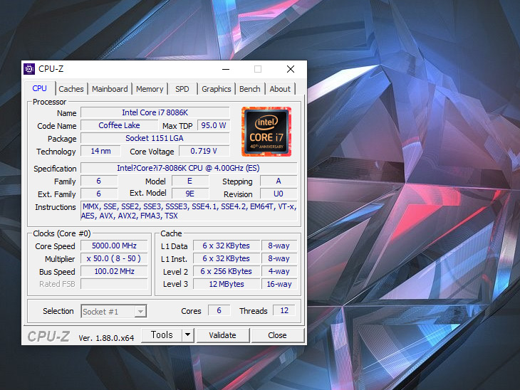520x390 pixels.
Task: Click the Core Voltage value '0.719 V'
Action: click(x=204, y=151)
